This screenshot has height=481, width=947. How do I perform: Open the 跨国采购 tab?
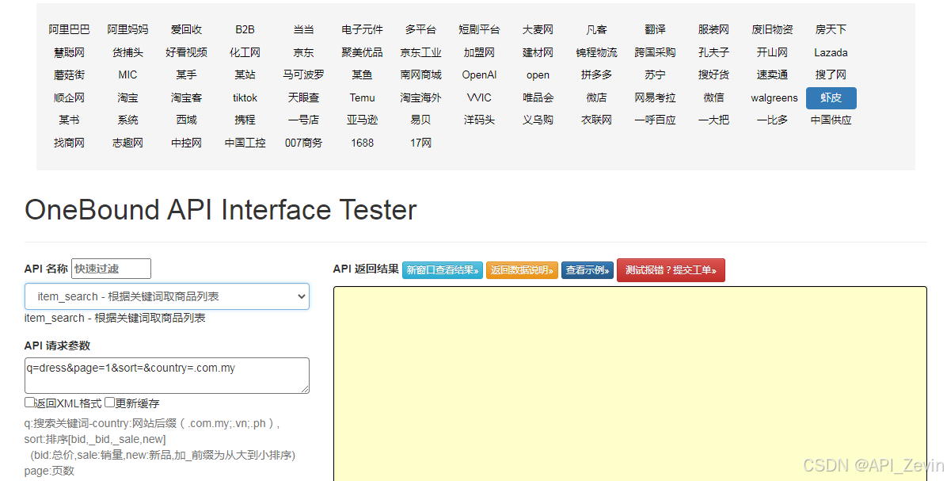[655, 52]
